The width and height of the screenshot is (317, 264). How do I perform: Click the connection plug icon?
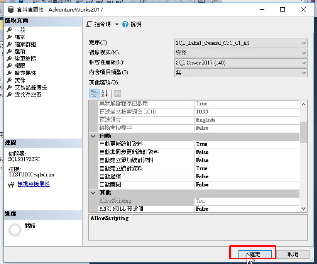tap(11, 184)
